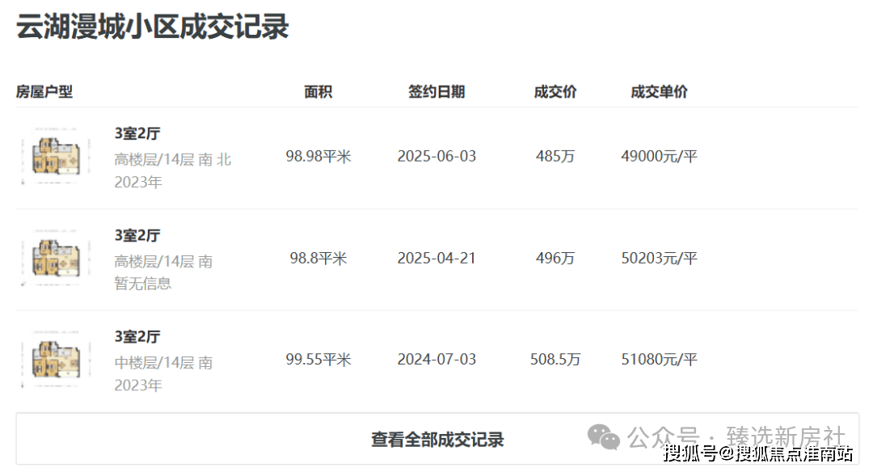Click the 成交单价 column header
The width and height of the screenshot is (873, 472).
[657, 91]
